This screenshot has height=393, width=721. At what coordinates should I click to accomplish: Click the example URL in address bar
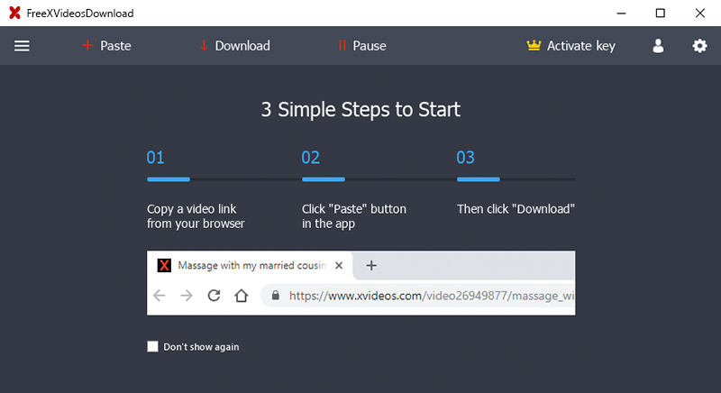pos(432,296)
